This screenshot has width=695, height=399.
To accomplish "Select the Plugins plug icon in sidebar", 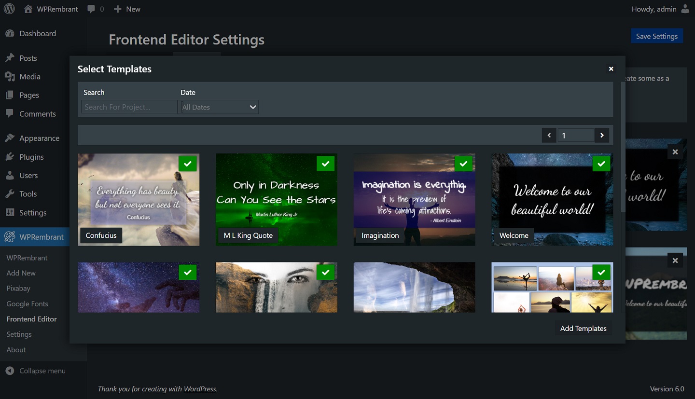I will (11, 157).
